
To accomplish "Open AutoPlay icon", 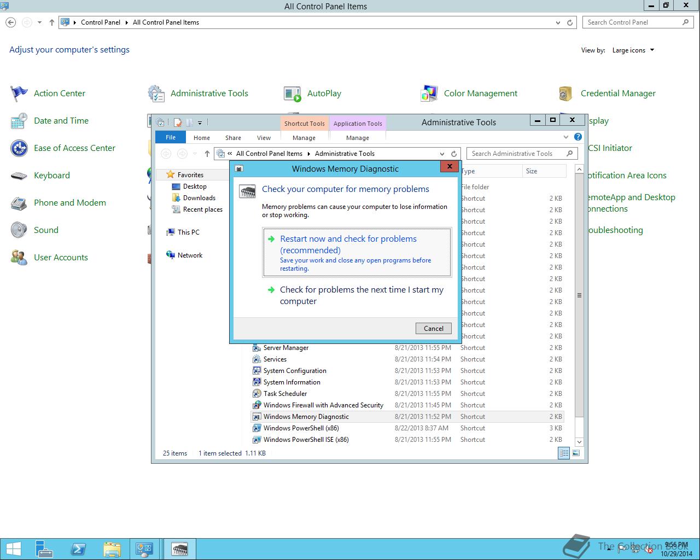I will click(293, 94).
